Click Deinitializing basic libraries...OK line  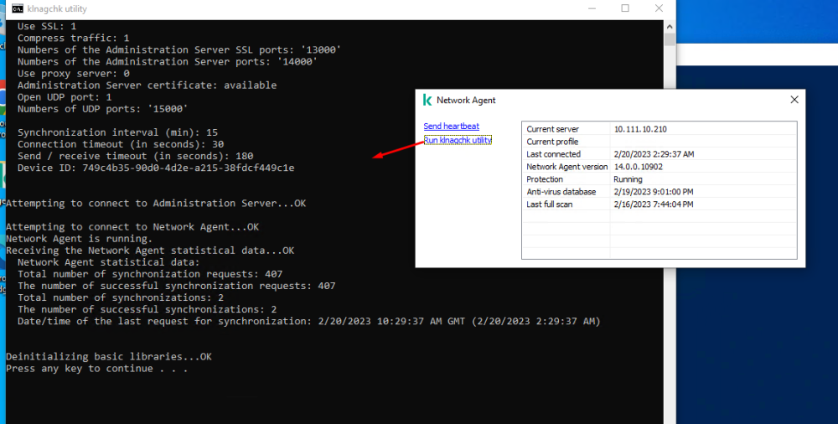108,357
